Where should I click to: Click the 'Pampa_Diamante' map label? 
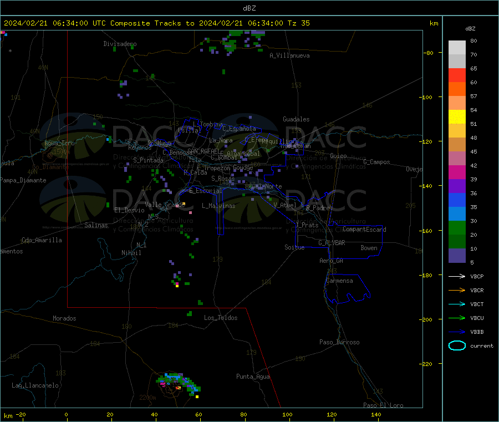point(23,180)
